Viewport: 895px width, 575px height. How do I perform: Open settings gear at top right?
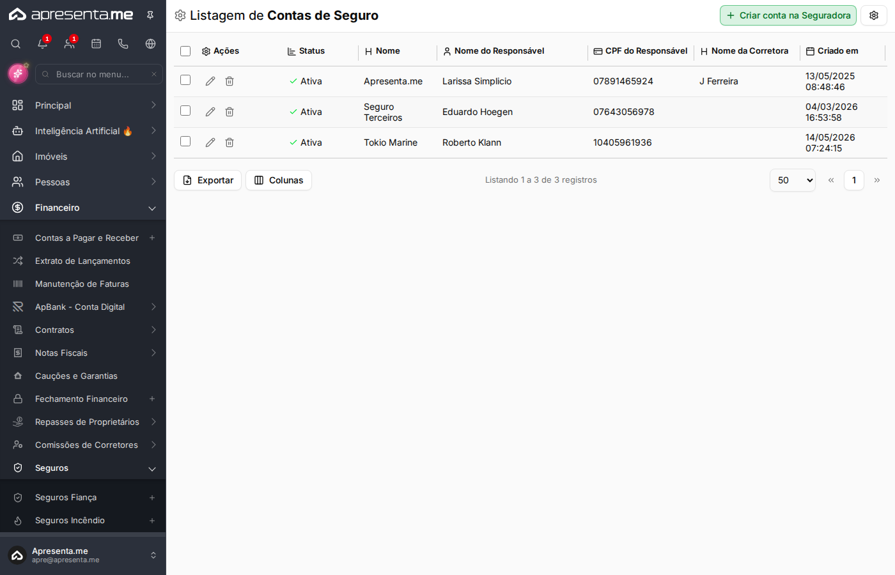[874, 15]
